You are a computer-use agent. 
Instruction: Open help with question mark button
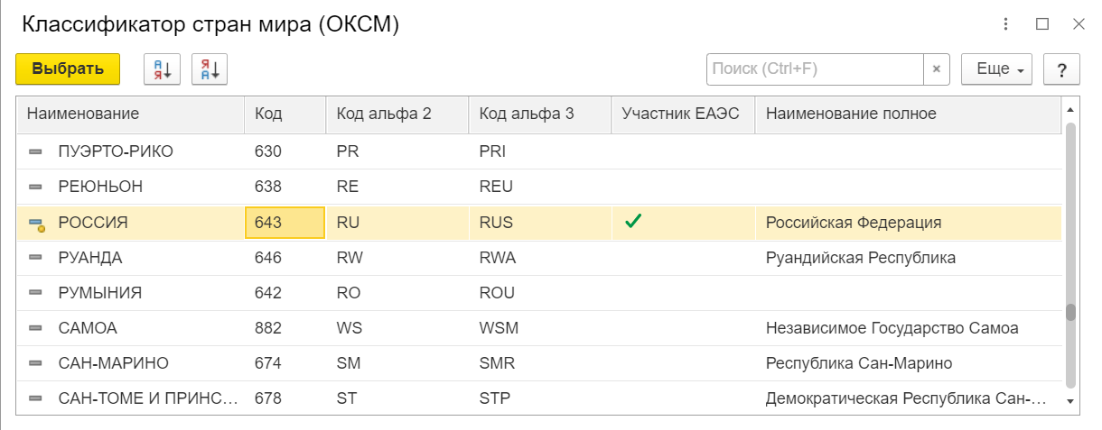(1062, 69)
